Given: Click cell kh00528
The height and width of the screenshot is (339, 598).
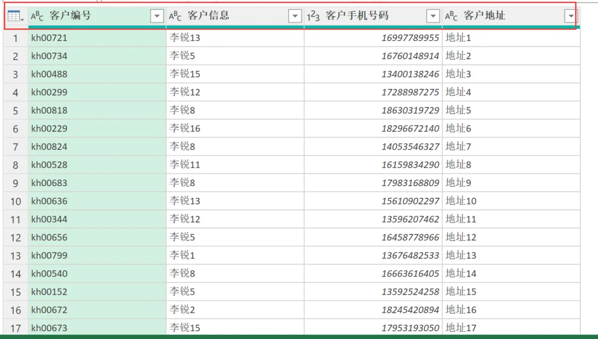Looking at the screenshot, I should point(97,165).
